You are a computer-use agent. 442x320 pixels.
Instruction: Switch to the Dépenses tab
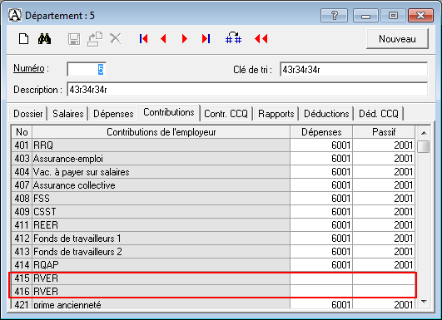tap(113, 114)
